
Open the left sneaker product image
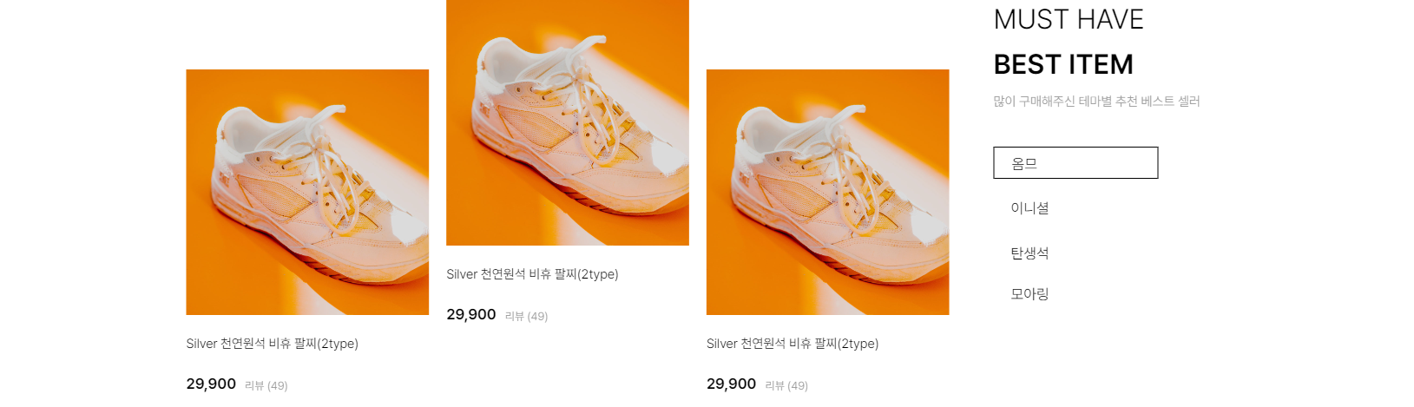[x=307, y=192]
